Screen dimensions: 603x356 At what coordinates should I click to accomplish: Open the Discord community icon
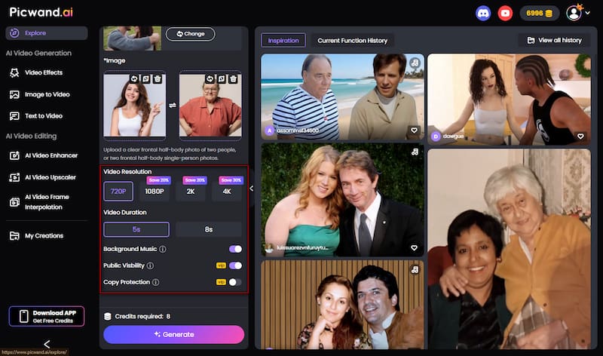[x=483, y=14]
